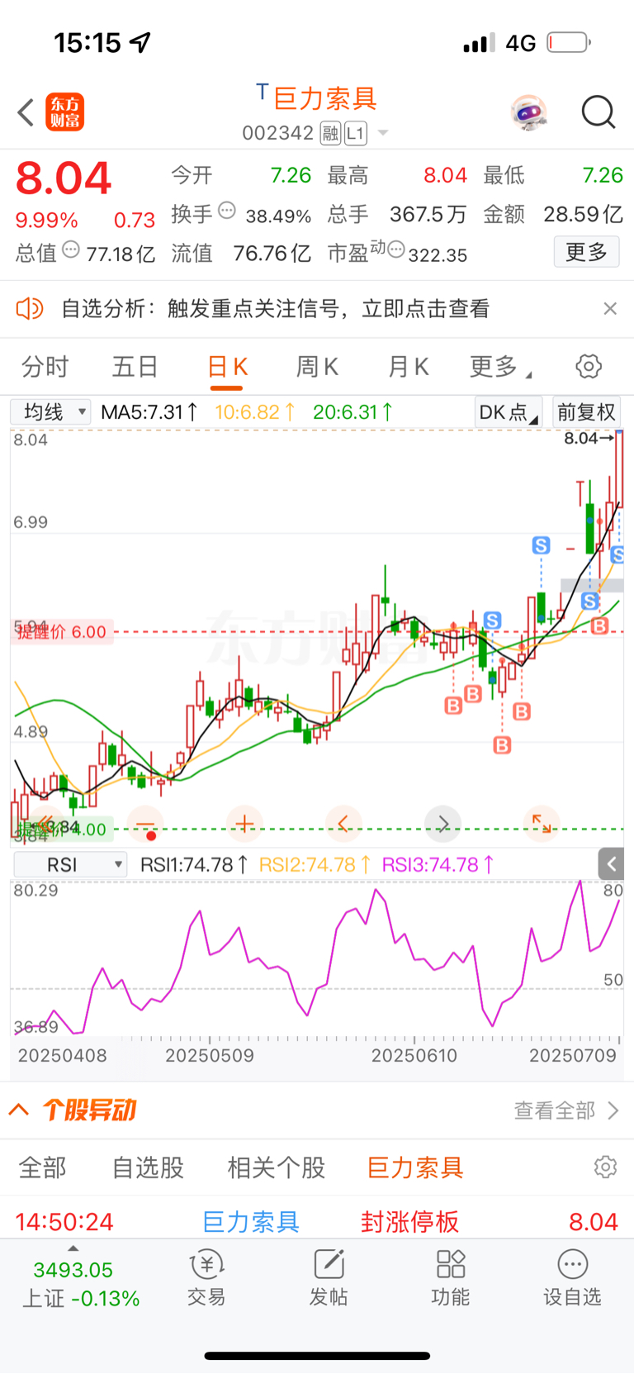Open chart settings via the gear icon

589,366
